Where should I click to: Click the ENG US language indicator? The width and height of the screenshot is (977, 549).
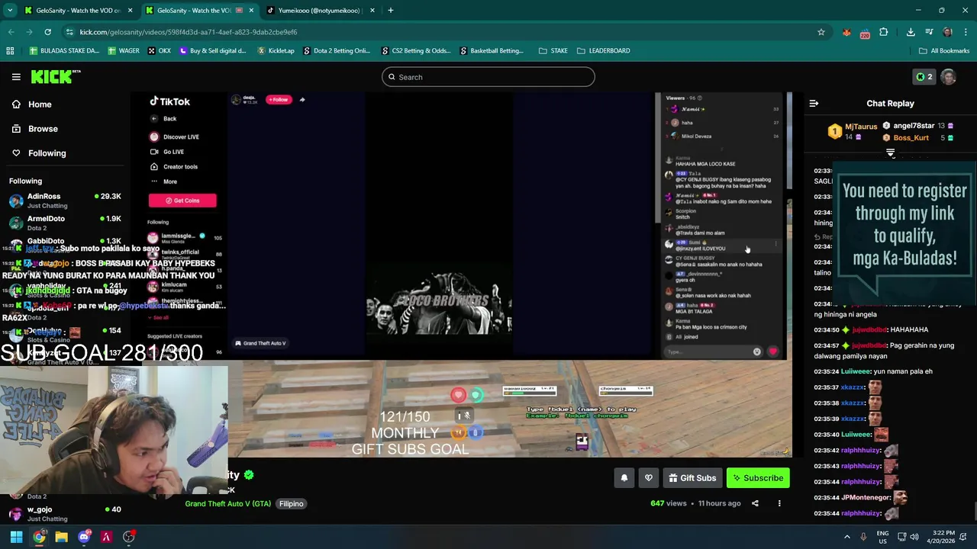point(883,537)
